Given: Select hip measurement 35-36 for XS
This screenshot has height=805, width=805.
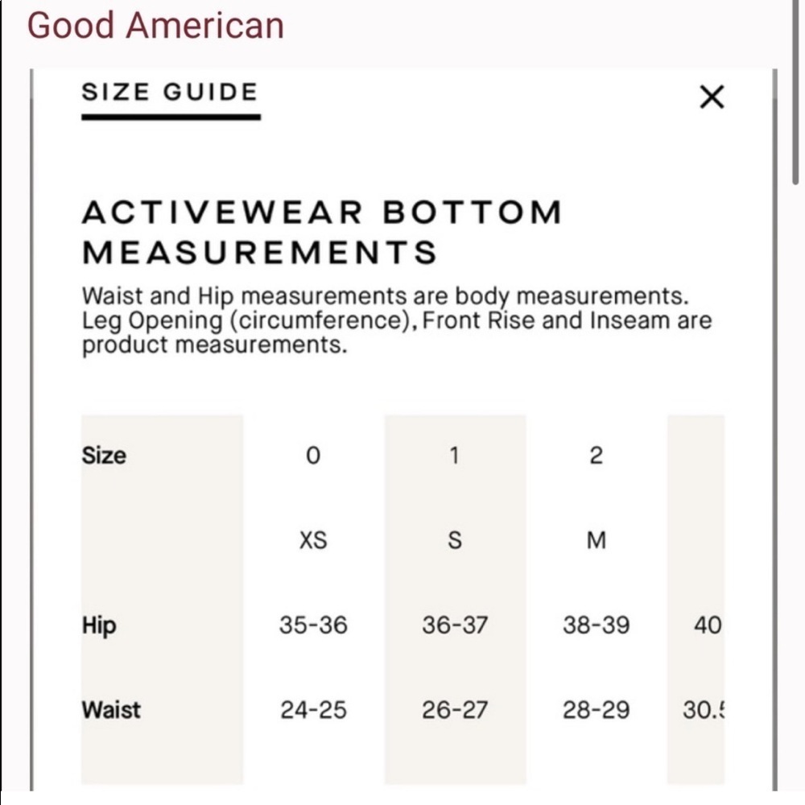Looking at the screenshot, I should point(313,626).
